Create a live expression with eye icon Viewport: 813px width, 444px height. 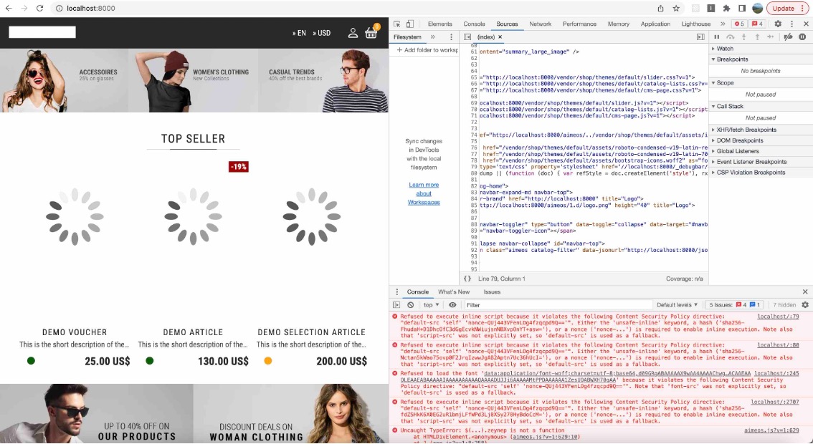(452, 305)
